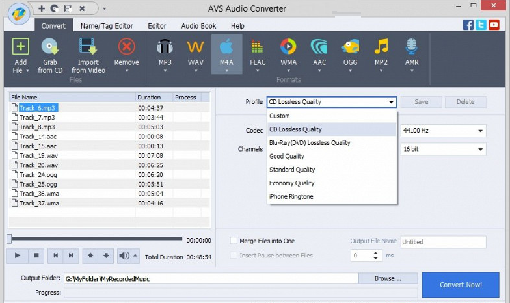Open the AVS application logo menu
This screenshot has width=510, height=303.
[19, 14]
